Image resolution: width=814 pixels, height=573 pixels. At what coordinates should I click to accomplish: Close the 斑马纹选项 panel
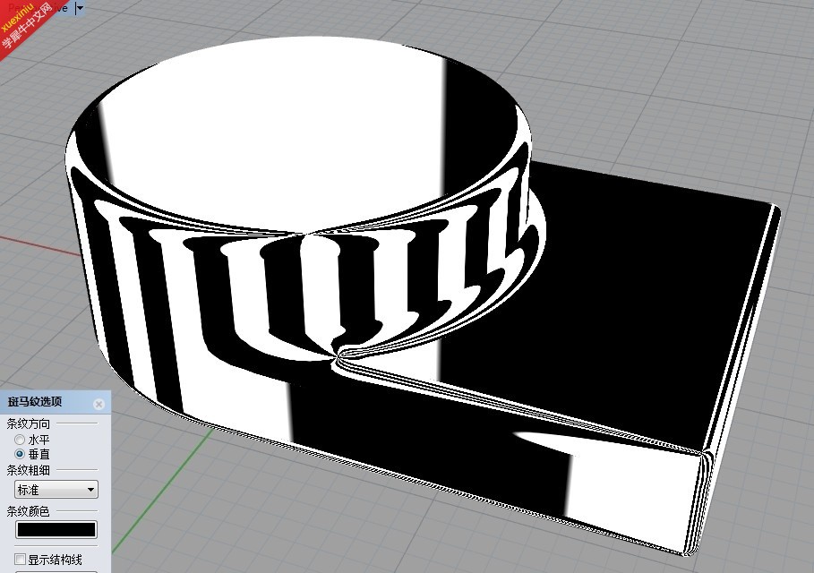(x=99, y=404)
